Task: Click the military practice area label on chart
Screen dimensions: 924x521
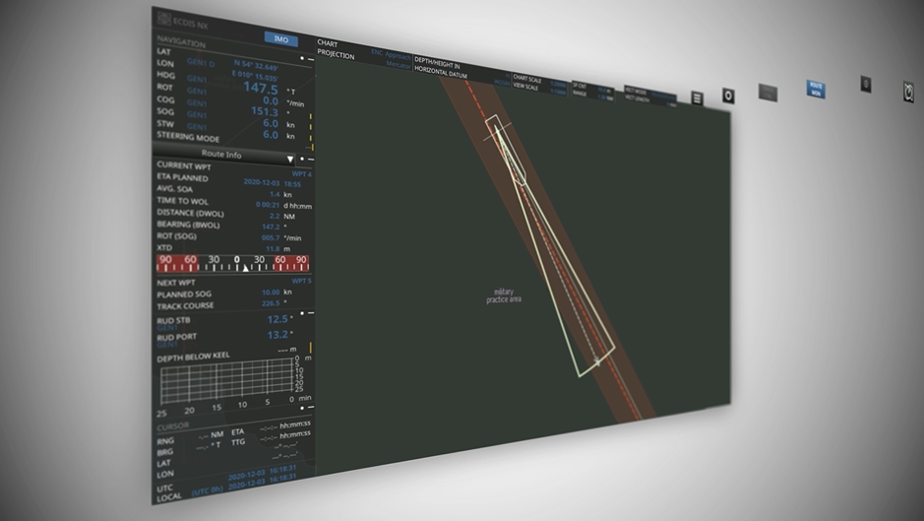Action: [503, 294]
